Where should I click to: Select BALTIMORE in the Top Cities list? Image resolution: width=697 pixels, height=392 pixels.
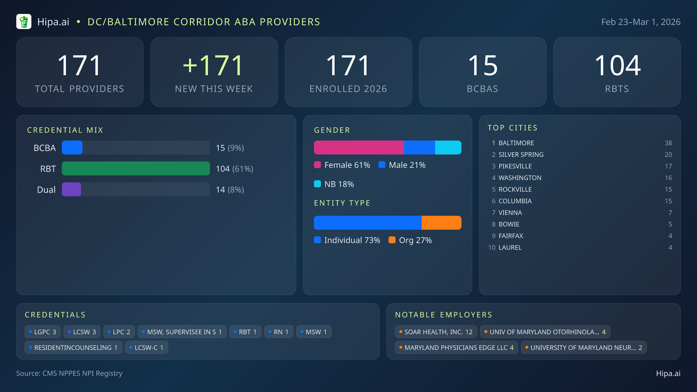[x=516, y=143]
